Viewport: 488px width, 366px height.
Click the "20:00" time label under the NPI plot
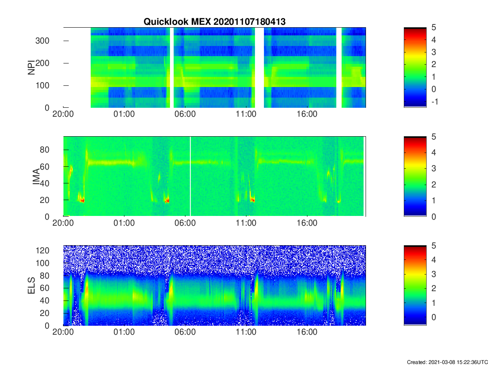[63, 114]
